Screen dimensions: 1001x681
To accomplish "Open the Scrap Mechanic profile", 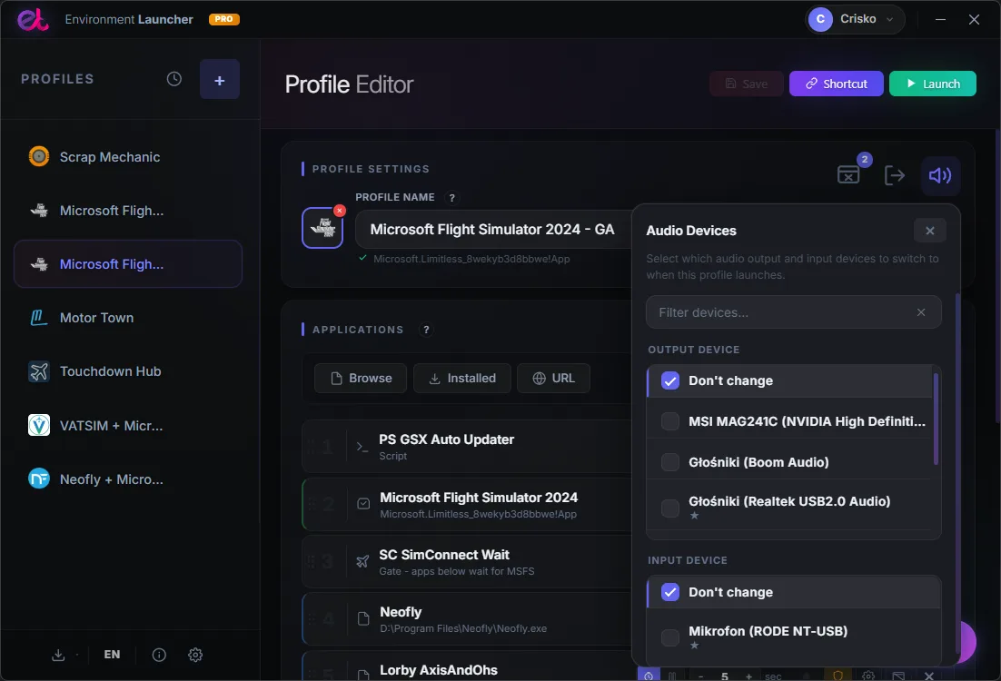I will 128,157.
